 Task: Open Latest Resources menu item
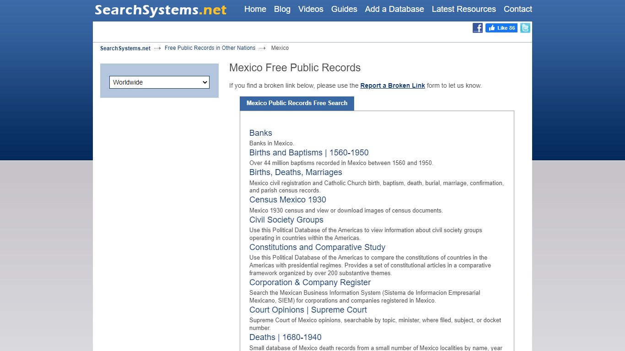[464, 9]
